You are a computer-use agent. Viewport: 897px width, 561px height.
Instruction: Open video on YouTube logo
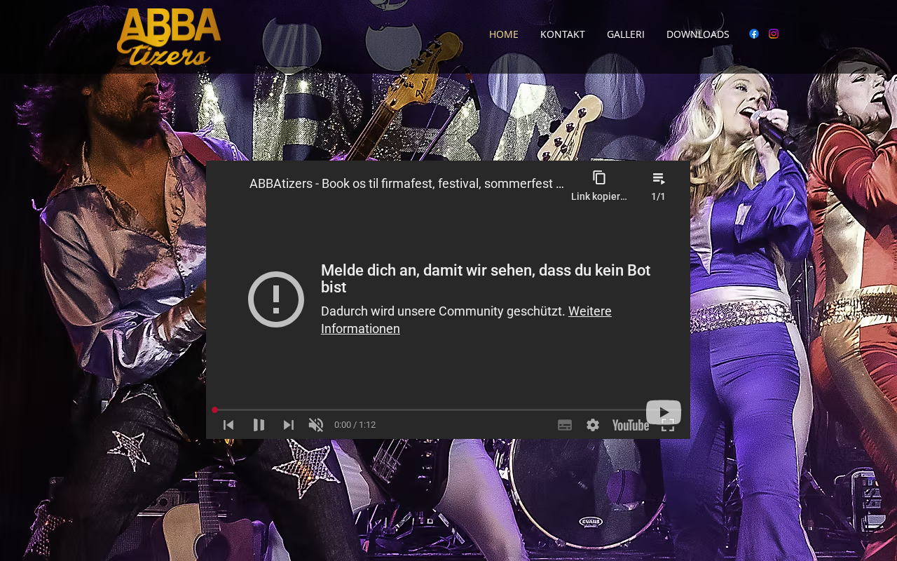[x=631, y=425]
